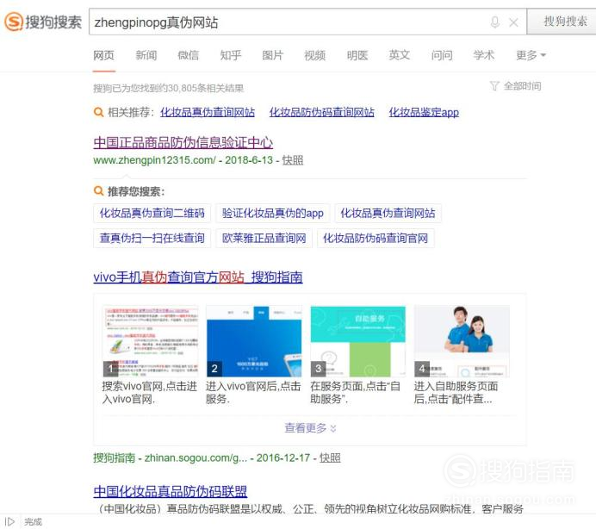Click caption 搜索vivo官网,点击进入vivo官网

click(149, 393)
